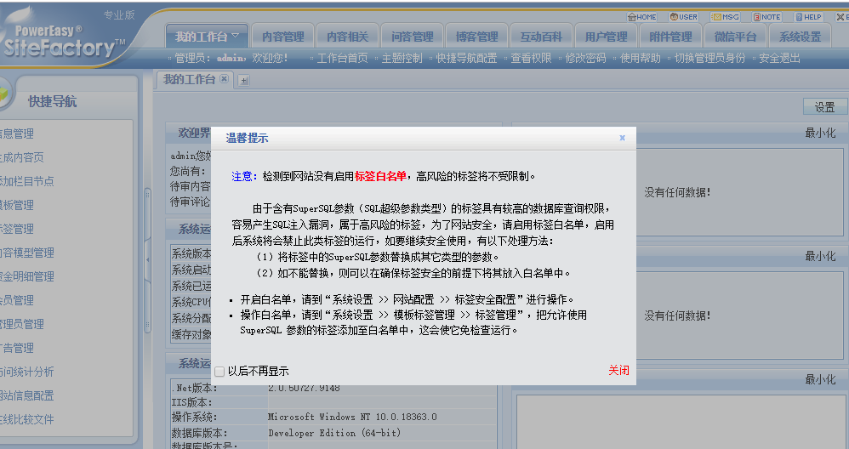The image size is (849, 449).
Task: Open 信息管理 in quick navigation
Action: (17, 134)
